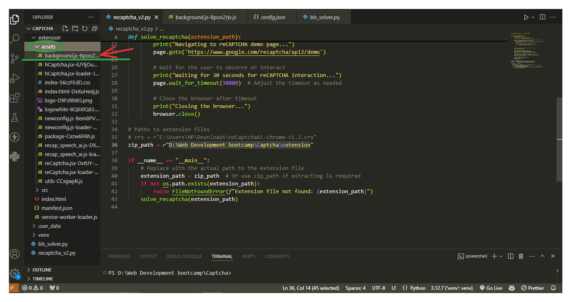571x302 pixels.
Task: Toggle the split editor layout button
Action: click(542, 17)
